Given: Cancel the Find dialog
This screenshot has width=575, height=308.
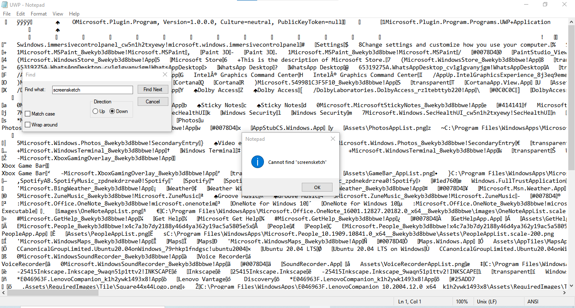Looking at the screenshot, I should [153, 102].
